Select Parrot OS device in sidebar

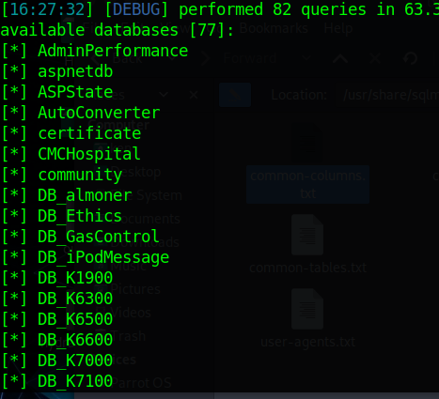click(141, 383)
